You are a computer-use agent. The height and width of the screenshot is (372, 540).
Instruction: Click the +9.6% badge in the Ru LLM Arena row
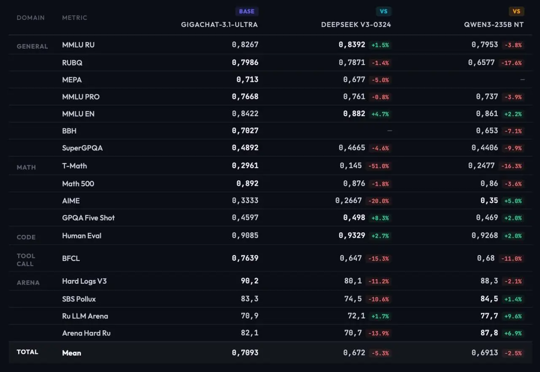[x=513, y=317]
